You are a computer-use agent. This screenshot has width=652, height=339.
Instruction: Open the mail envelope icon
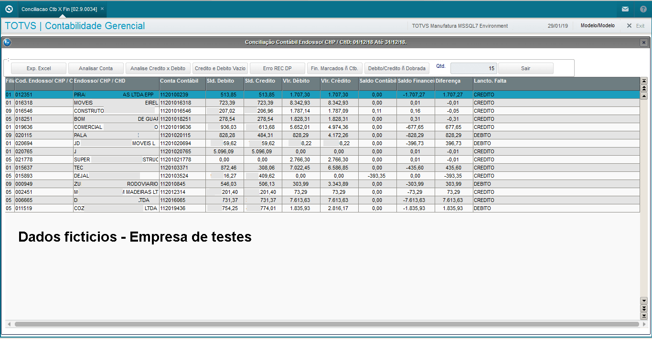pyautogui.click(x=625, y=9)
